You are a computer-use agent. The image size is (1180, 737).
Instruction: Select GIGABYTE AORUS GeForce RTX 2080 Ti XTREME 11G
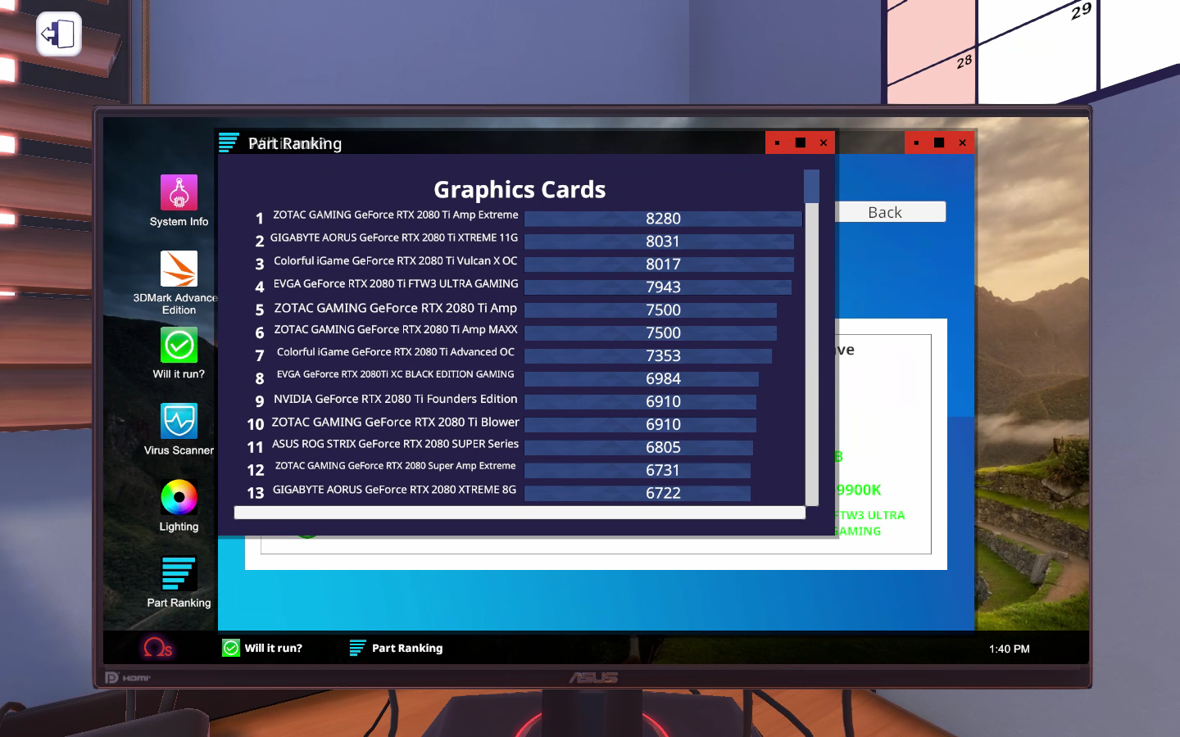coord(394,237)
